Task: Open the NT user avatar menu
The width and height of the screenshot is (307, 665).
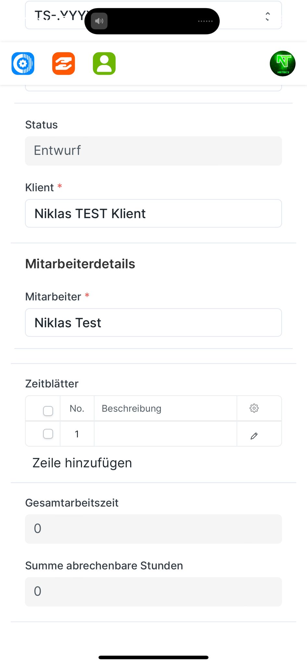Action: (x=282, y=63)
